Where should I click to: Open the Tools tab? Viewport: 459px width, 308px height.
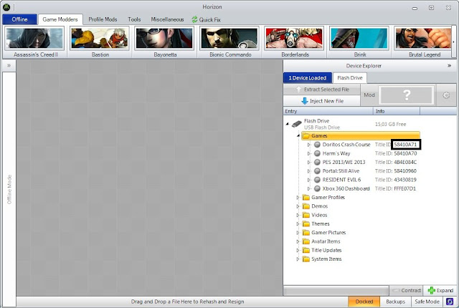[x=134, y=19]
